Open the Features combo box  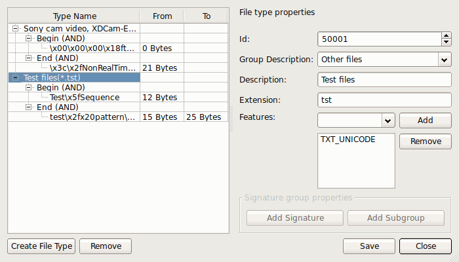click(x=356, y=121)
